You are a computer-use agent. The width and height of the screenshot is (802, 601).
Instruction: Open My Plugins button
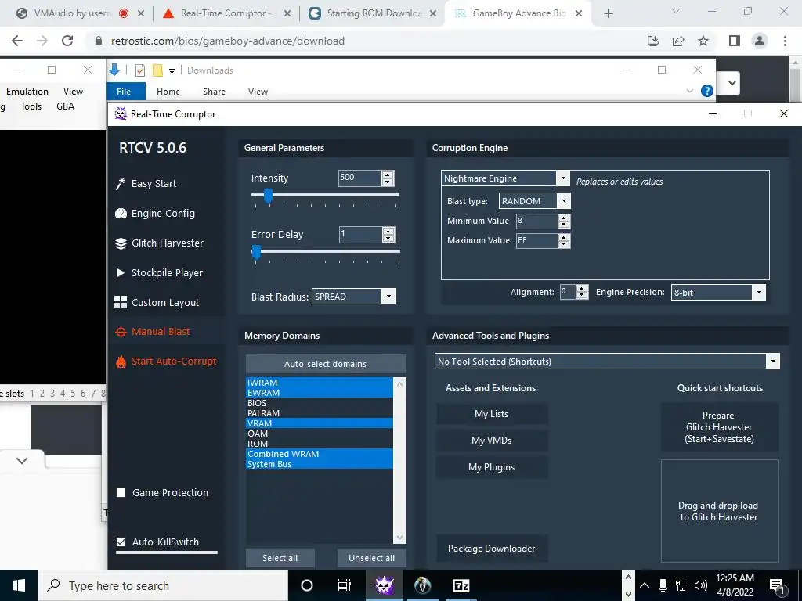click(x=492, y=467)
